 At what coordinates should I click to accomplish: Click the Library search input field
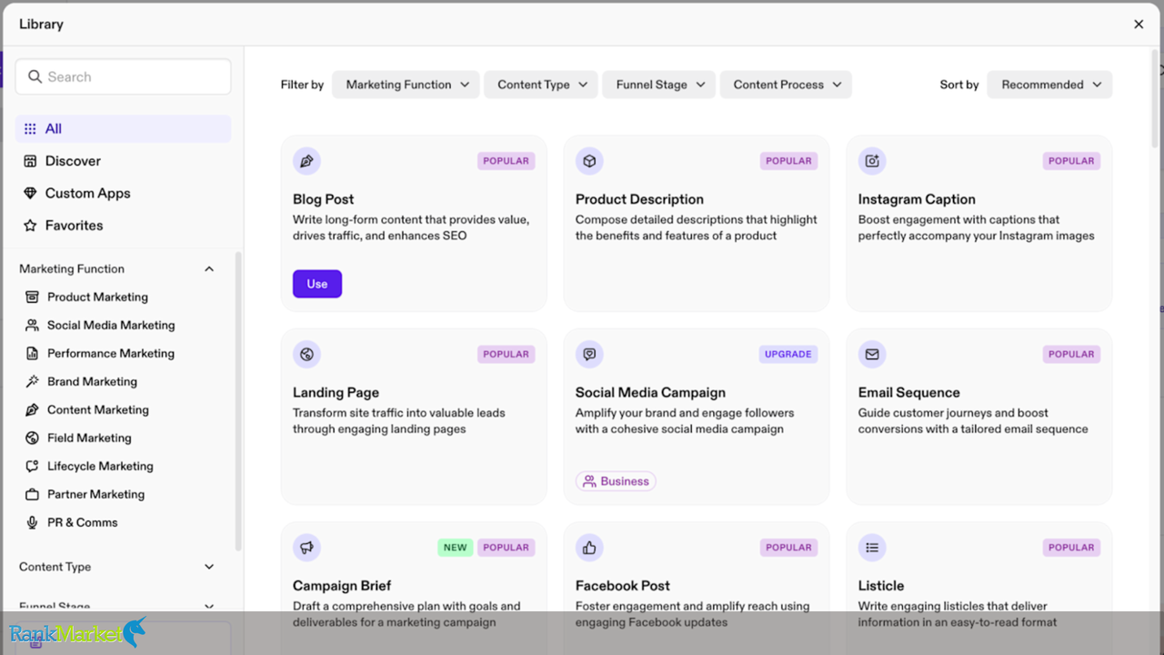124,77
